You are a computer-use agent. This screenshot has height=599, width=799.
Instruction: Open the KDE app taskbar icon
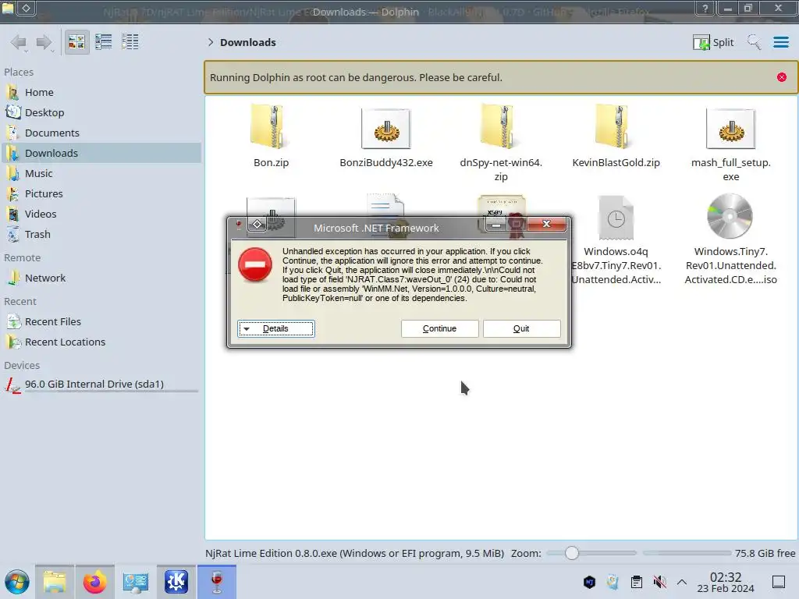point(176,582)
